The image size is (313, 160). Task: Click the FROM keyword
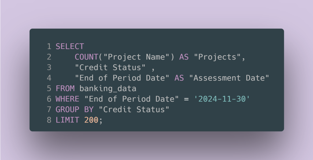click(x=65, y=89)
